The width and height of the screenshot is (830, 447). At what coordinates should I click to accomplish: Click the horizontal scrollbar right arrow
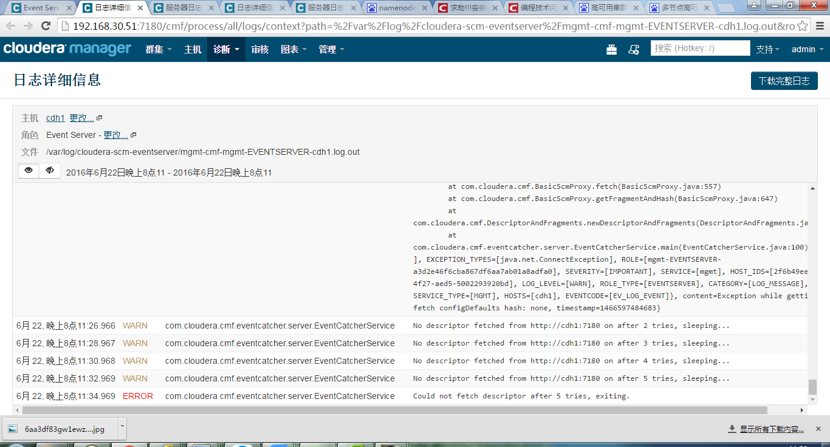(803, 410)
